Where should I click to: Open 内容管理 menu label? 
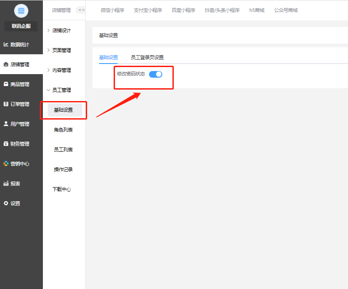(61, 70)
